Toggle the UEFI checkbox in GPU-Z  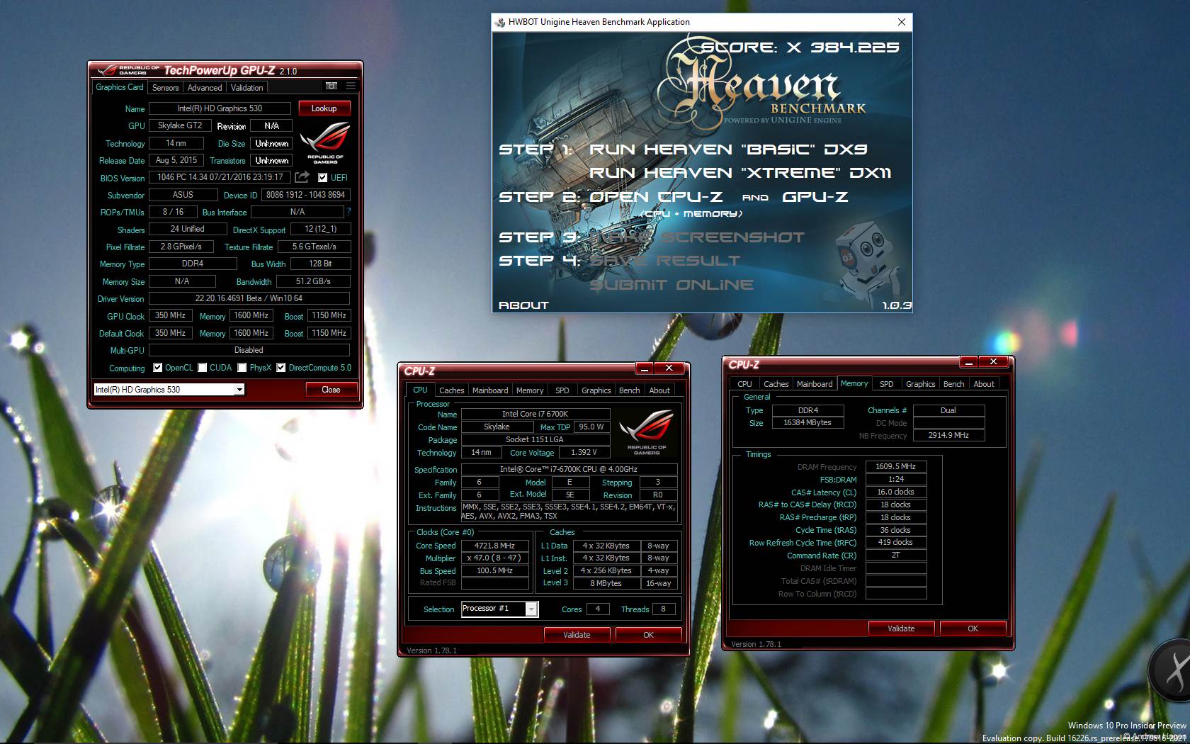click(x=322, y=177)
